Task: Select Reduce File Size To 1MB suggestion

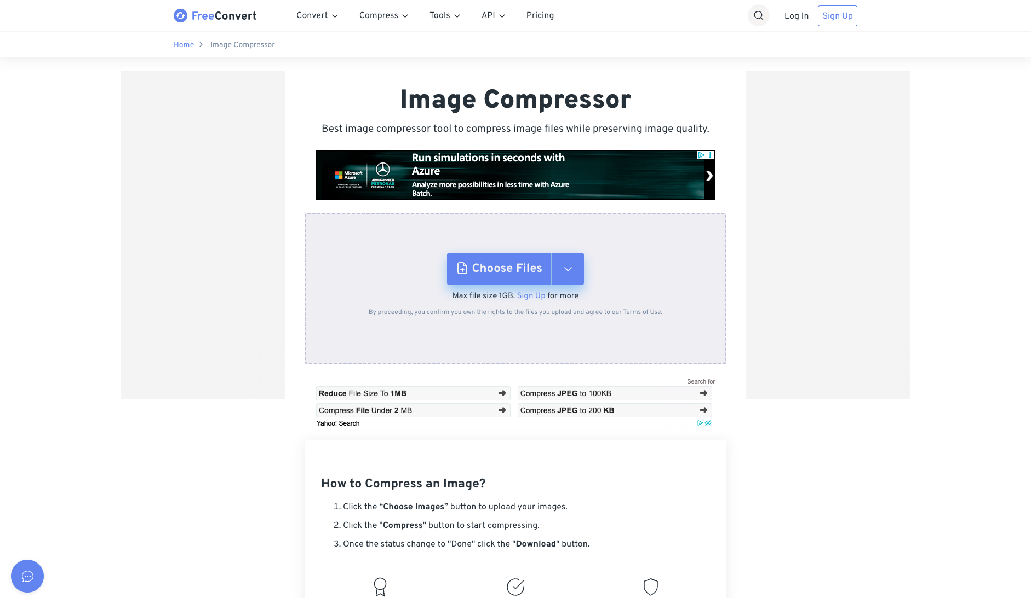Action: tap(413, 393)
